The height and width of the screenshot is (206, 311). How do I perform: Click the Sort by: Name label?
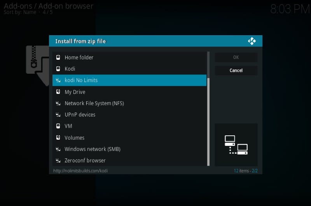20,12
